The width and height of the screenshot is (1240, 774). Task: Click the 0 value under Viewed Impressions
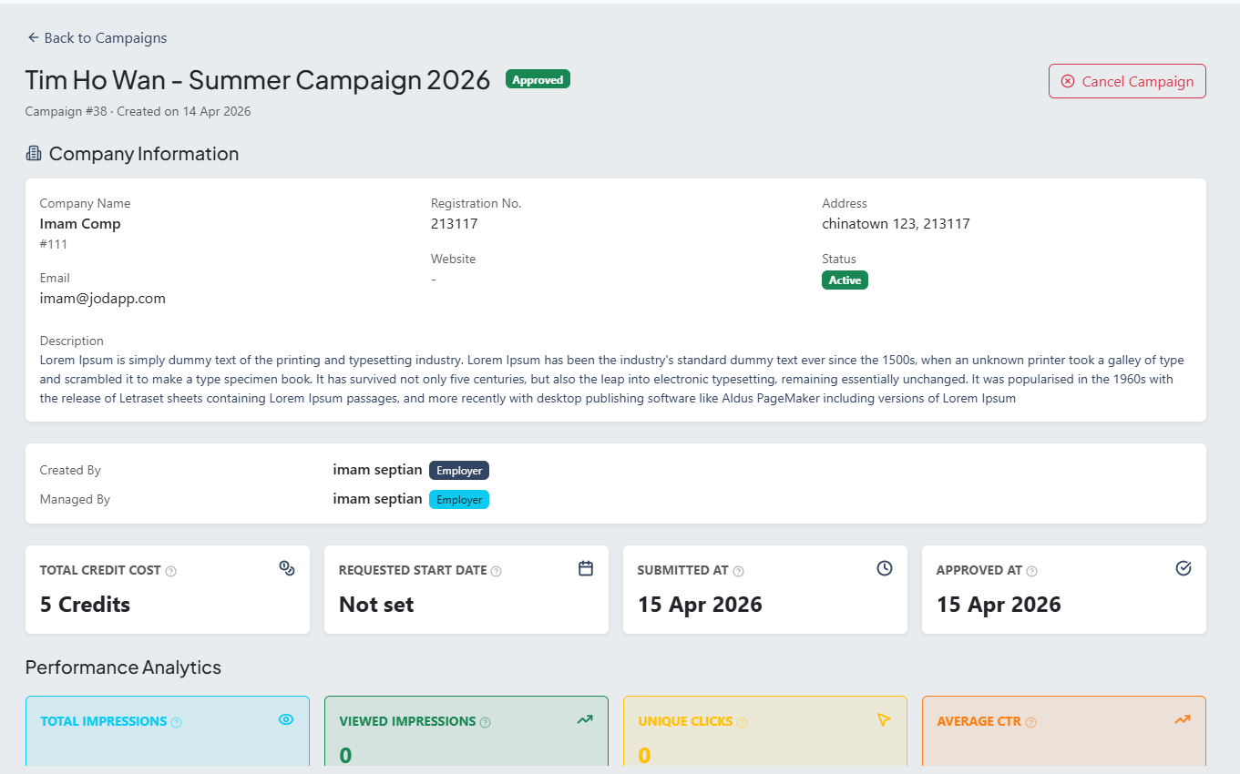[x=345, y=755]
